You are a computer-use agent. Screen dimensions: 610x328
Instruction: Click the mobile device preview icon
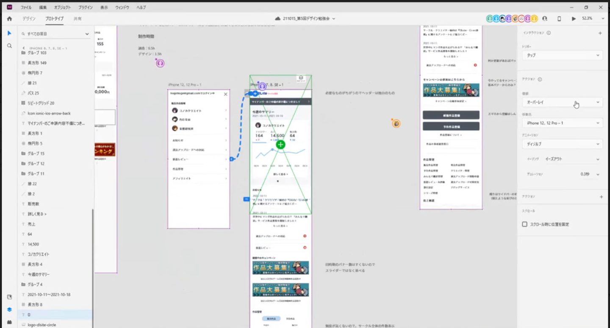tap(559, 19)
